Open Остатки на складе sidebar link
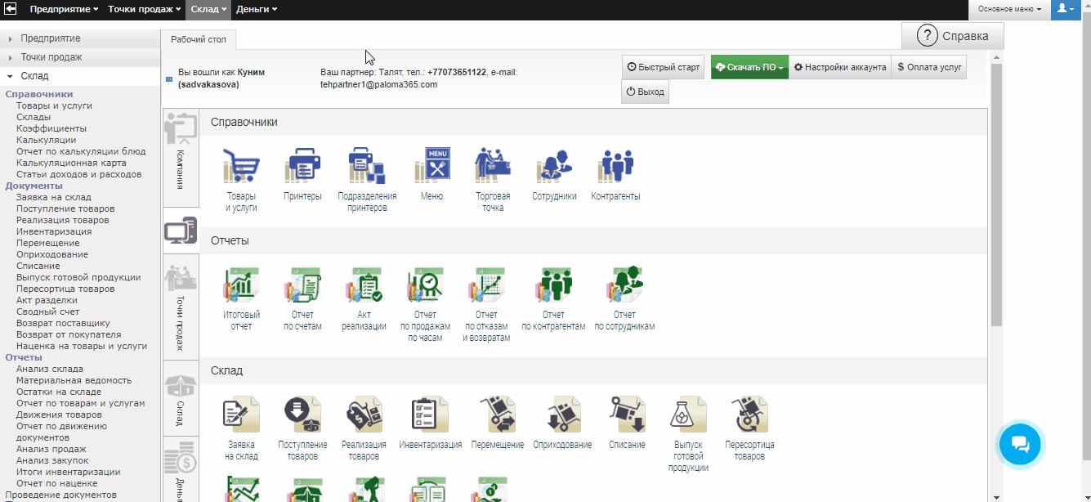Viewport: 1091px width, 502px height. click(x=58, y=392)
